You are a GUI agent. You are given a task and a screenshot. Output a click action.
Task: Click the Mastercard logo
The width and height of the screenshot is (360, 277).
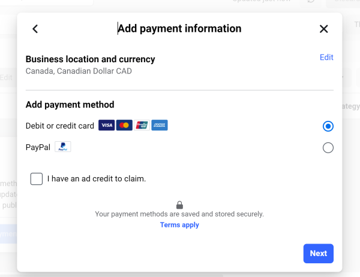click(x=124, y=126)
